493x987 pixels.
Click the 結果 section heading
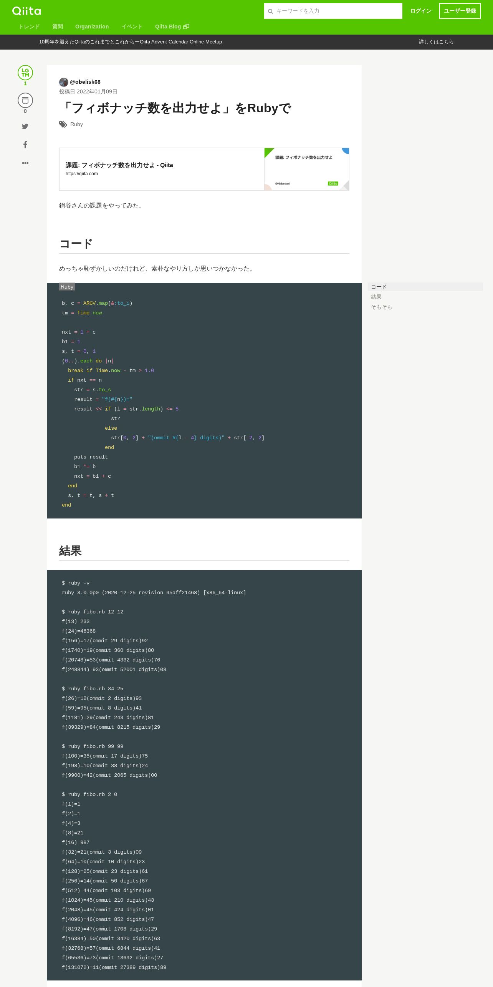(x=70, y=551)
